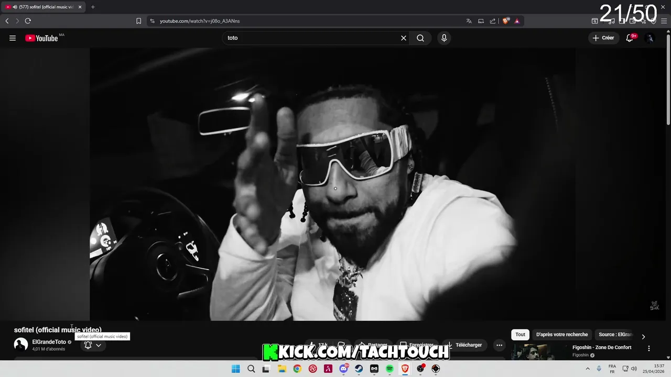The height and width of the screenshot is (377, 671).
Task: Install or cast via the screen icon in the address bar
Action: 481,21
